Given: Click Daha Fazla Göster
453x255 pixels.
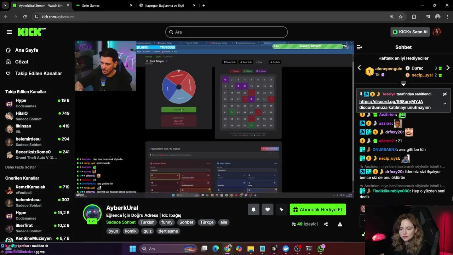Looking at the screenshot, I should click(x=21, y=167).
